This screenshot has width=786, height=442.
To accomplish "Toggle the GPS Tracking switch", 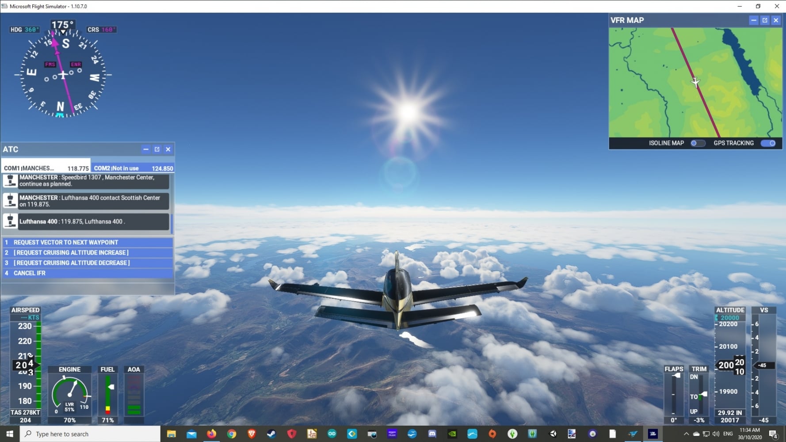I will (768, 143).
